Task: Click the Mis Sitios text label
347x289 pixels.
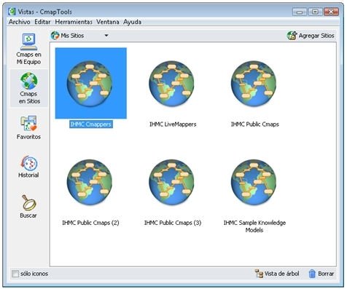Action: (72, 36)
